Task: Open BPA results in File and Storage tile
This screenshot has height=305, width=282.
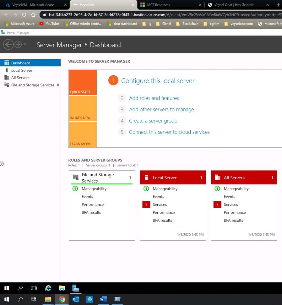Action: pyautogui.click(x=91, y=212)
